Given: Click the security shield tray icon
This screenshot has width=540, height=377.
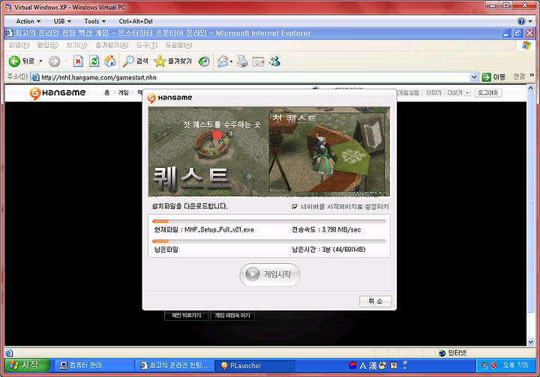Looking at the screenshot, I should [493, 365].
